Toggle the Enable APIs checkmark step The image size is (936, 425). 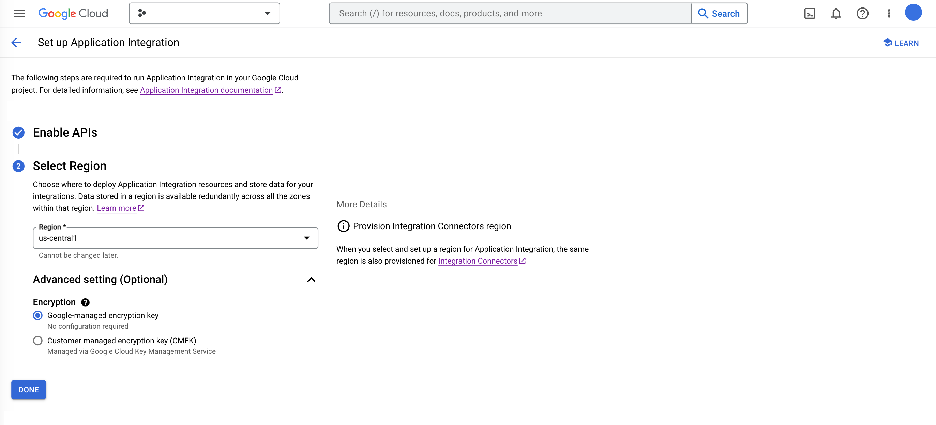tap(18, 132)
